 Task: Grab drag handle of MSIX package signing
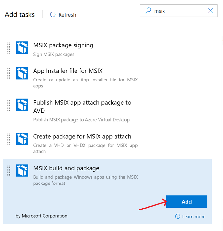(x=9, y=48)
